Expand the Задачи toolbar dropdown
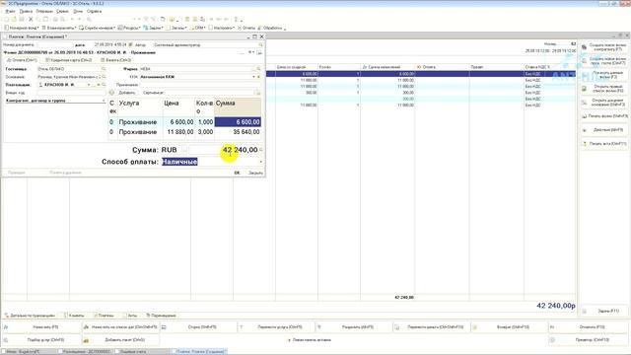Screen dimensions: 631x355 click(x=154, y=28)
